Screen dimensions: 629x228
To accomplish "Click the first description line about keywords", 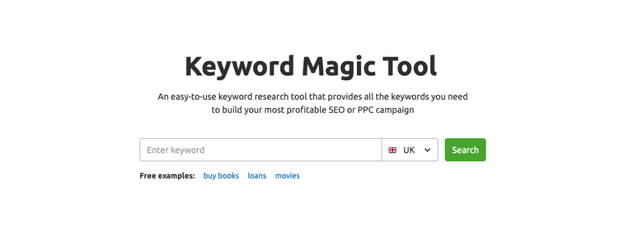I will [313, 97].
